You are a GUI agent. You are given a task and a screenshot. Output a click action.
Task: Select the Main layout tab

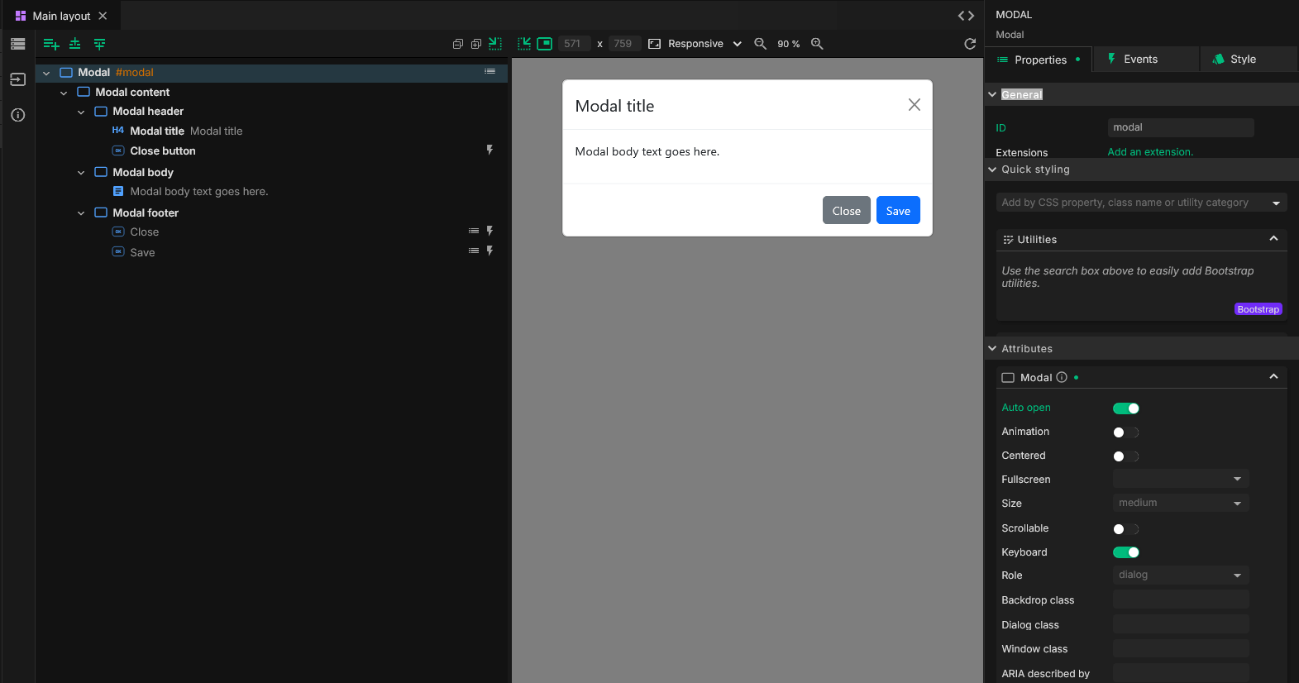pos(61,16)
